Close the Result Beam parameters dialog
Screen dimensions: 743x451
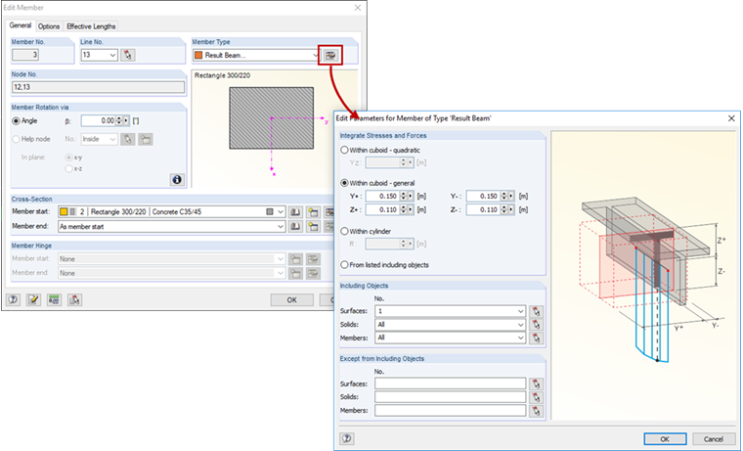coord(731,118)
